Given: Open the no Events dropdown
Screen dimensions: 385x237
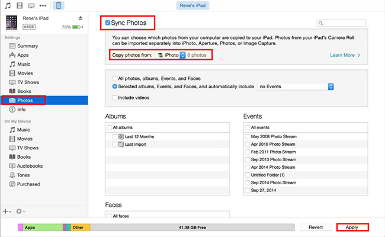Looking at the screenshot, I should (x=296, y=87).
